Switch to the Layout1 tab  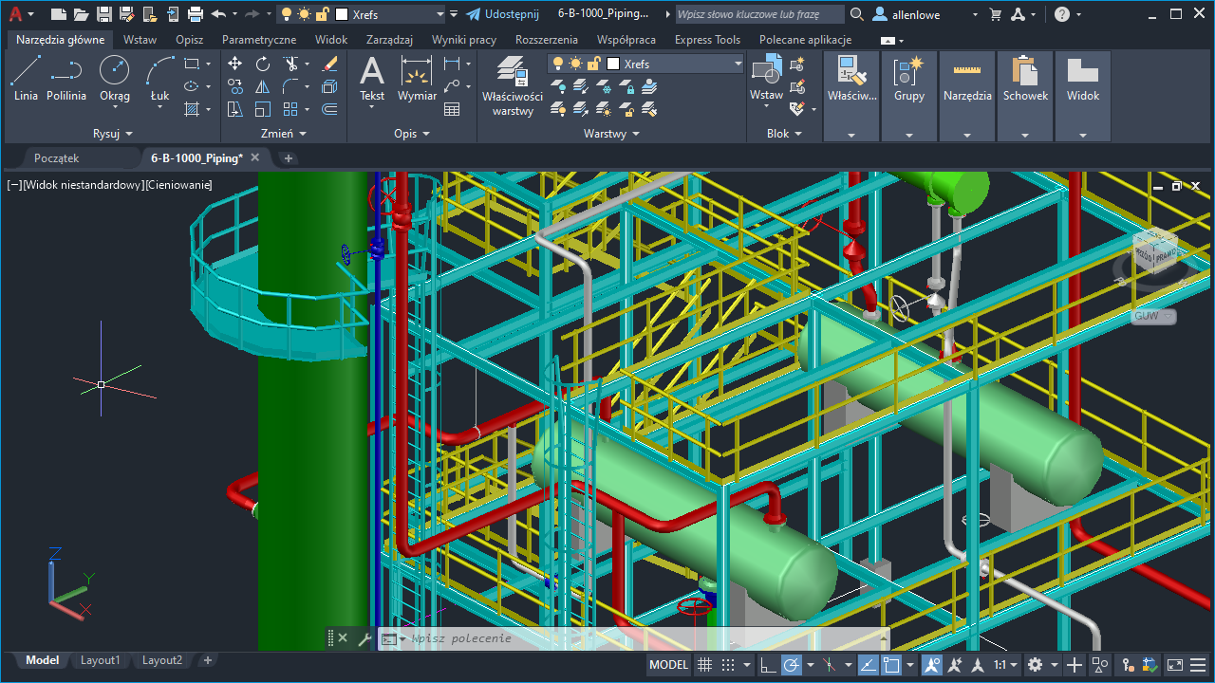point(100,660)
